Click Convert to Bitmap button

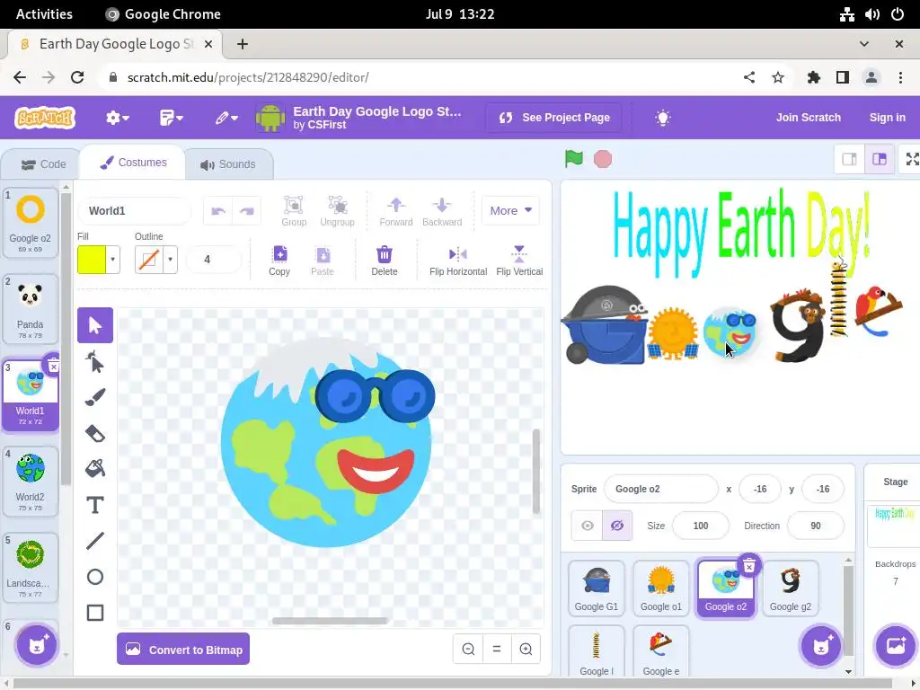pyautogui.click(x=183, y=649)
